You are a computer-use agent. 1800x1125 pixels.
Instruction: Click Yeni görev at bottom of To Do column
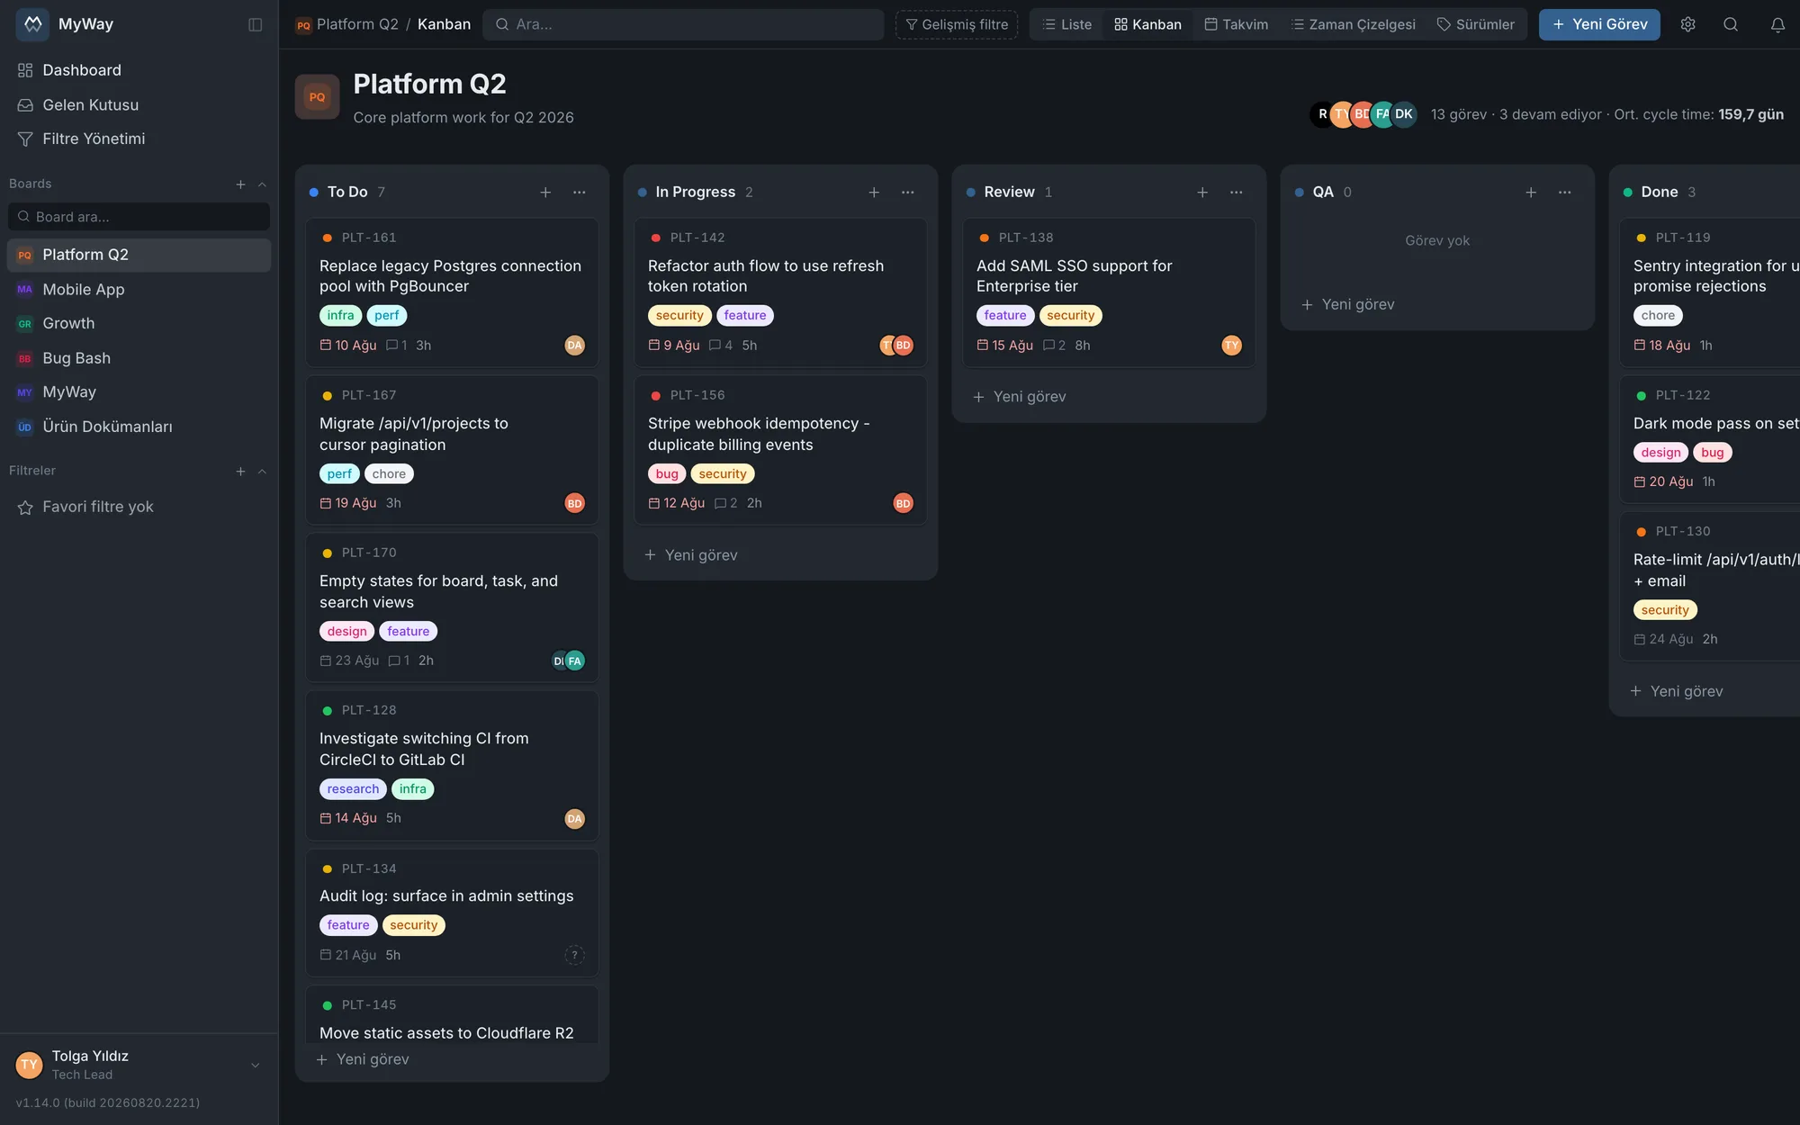(363, 1059)
